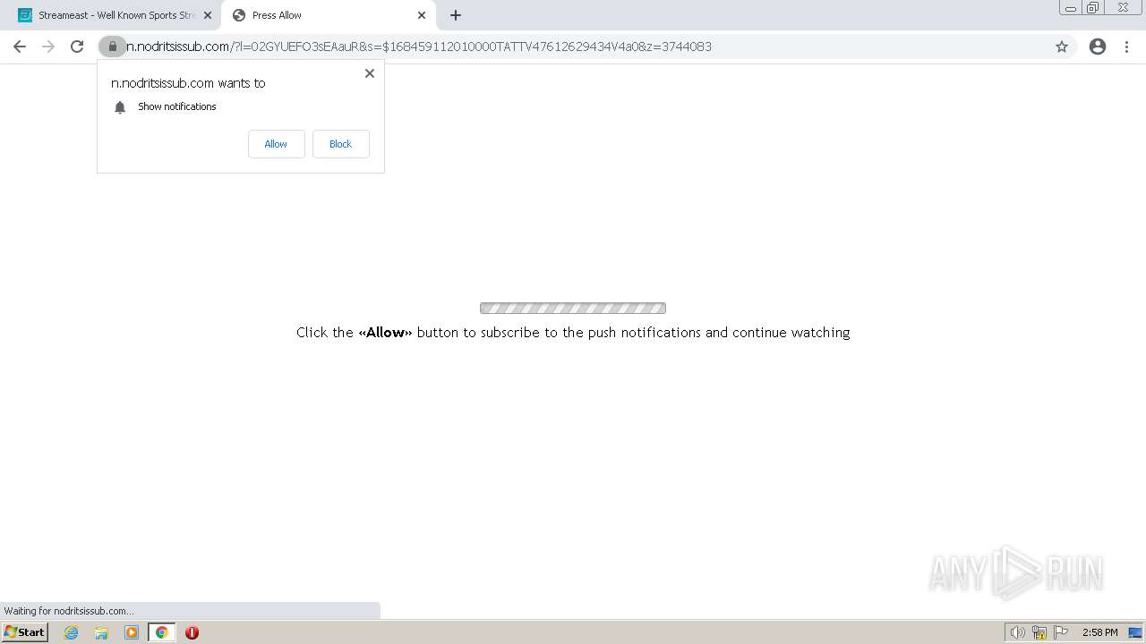The image size is (1146, 644).
Task: Close the Streameast tab
Action: [x=208, y=15]
